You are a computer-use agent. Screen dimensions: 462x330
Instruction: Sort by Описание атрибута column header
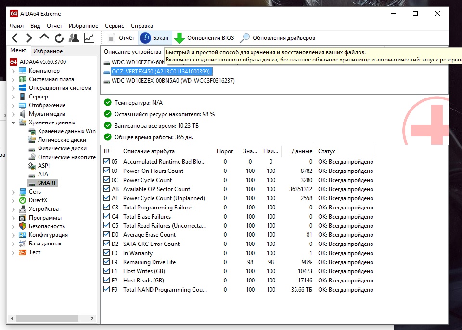tap(165, 151)
